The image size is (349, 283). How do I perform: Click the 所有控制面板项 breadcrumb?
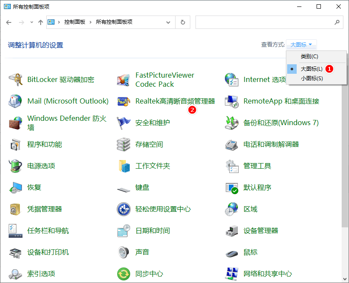[114, 22]
